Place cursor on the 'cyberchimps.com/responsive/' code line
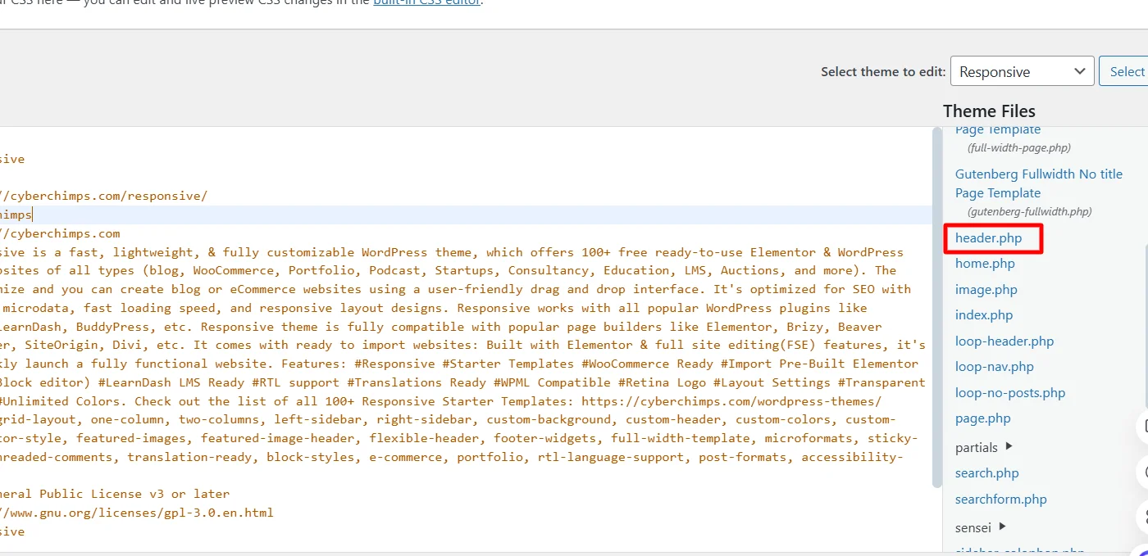This screenshot has width=1148, height=556. pyautogui.click(x=104, y=197)
